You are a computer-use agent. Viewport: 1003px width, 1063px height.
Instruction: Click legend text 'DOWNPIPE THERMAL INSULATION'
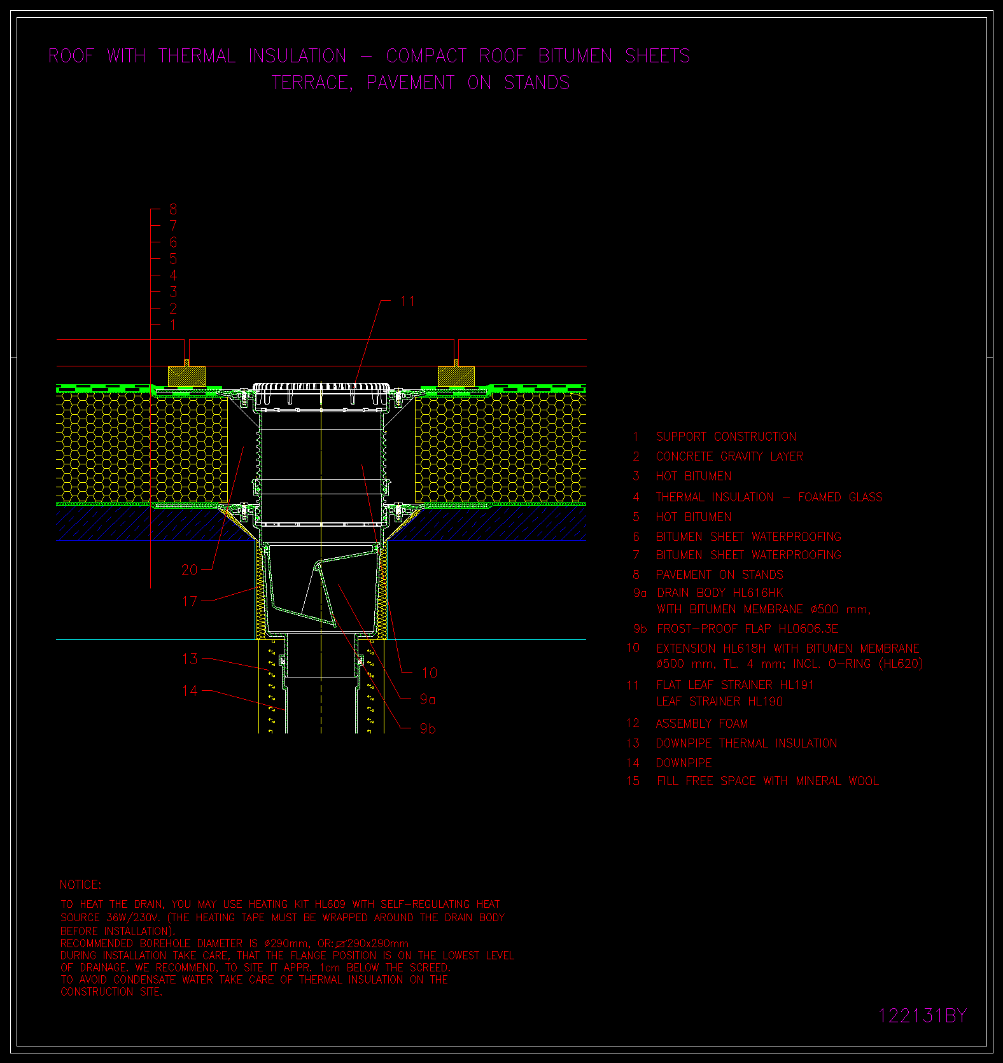(x=747, y=744)
